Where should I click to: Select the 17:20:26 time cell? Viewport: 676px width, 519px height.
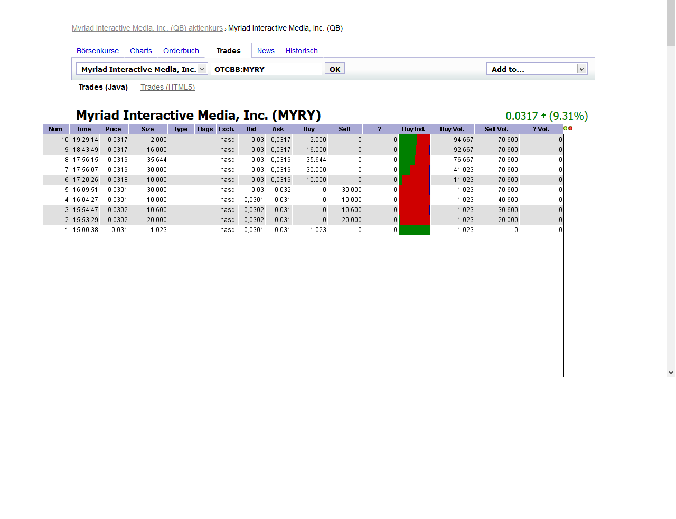pos(86,180)
